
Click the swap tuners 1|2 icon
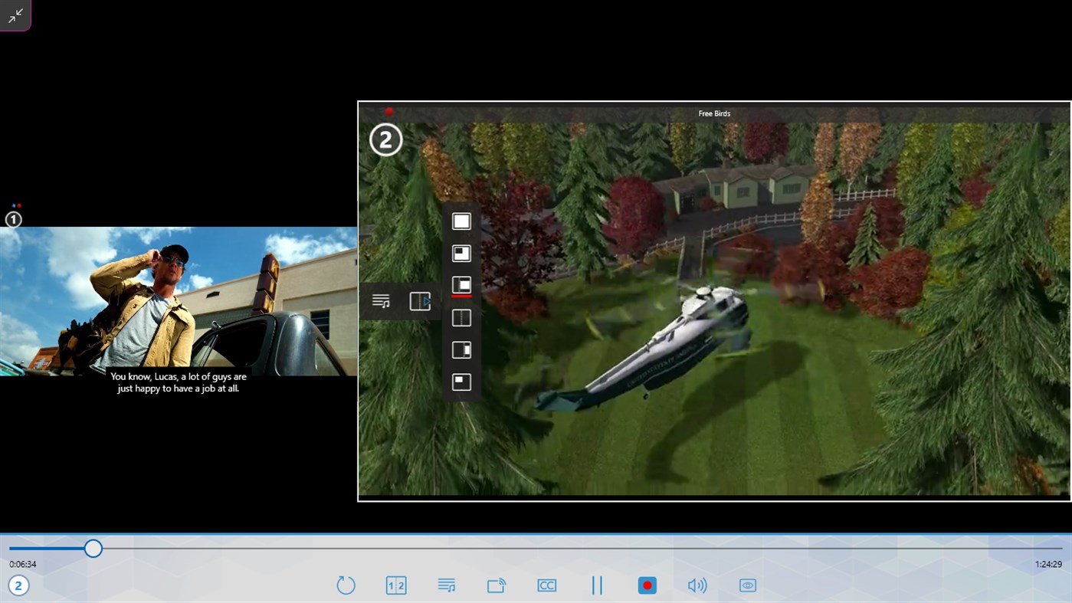pyautogui.click(x=395, y=585)
